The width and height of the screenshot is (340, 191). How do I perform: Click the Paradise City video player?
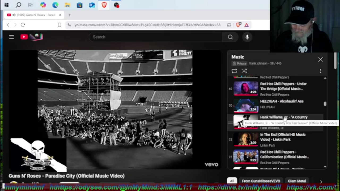[x=115, y=110]
